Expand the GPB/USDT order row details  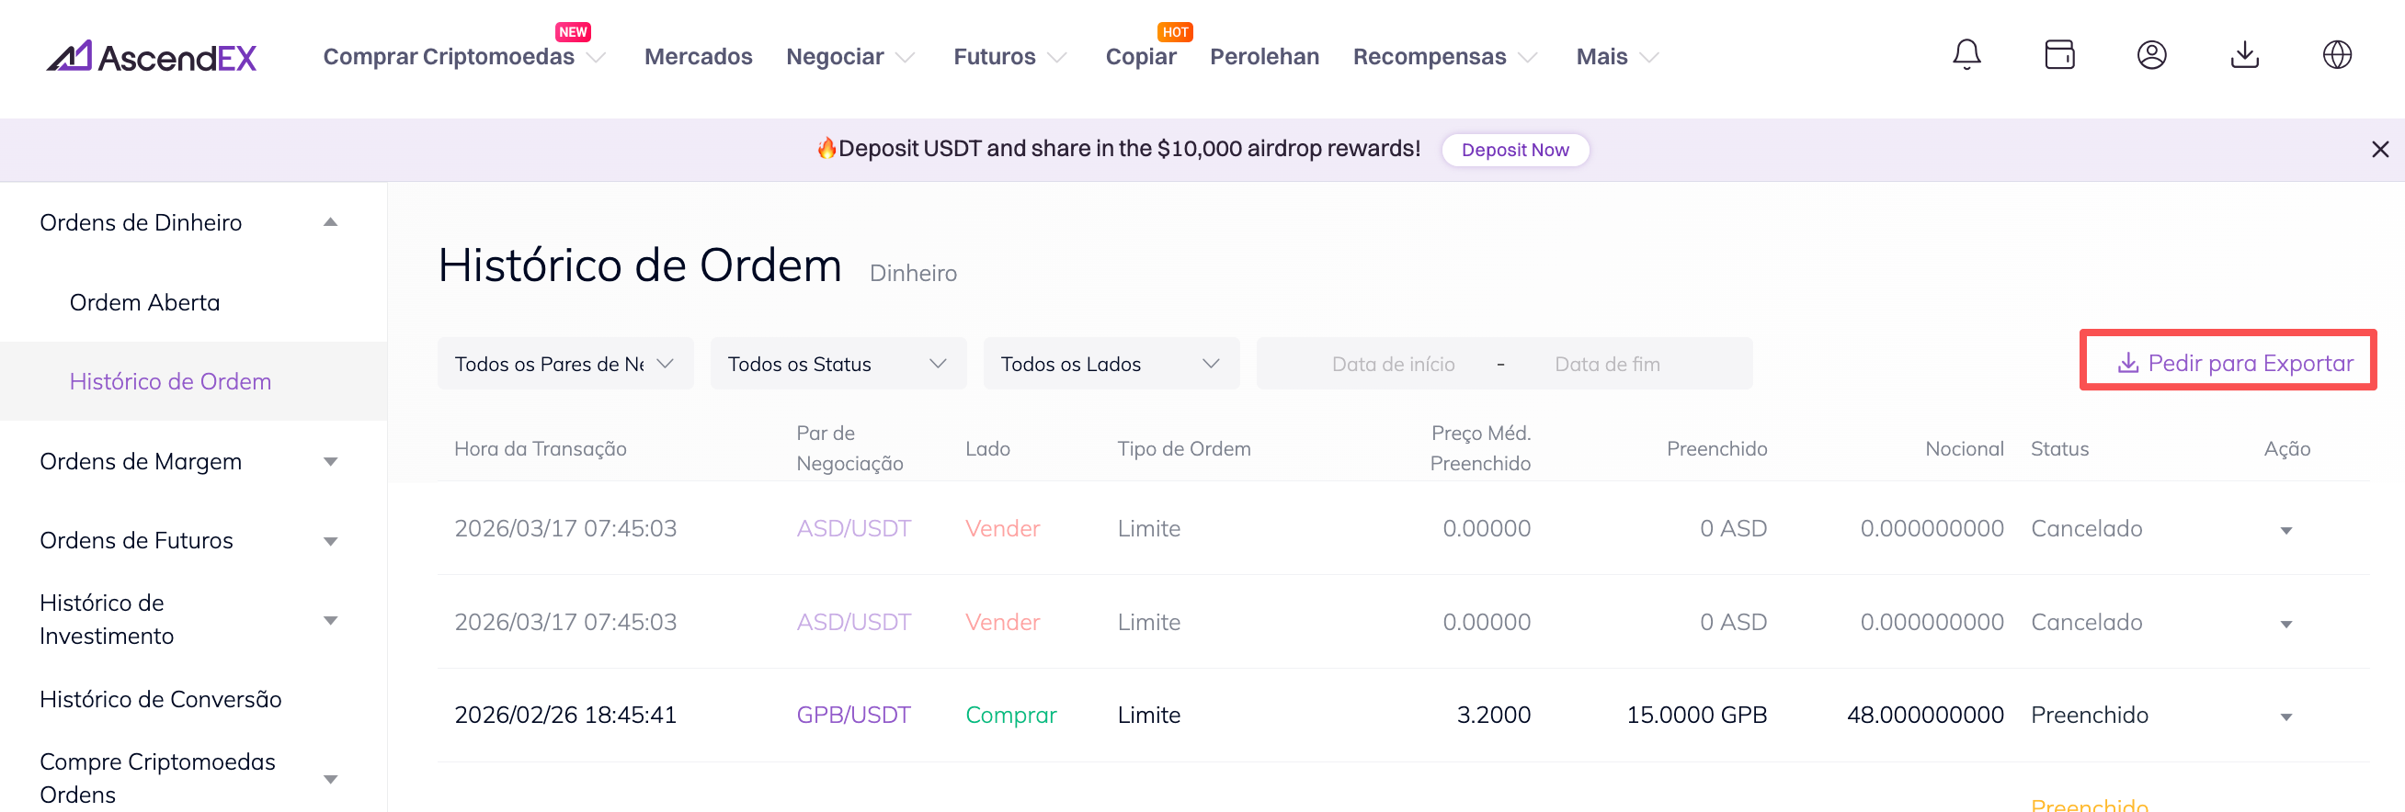[x=2285, y=716]
